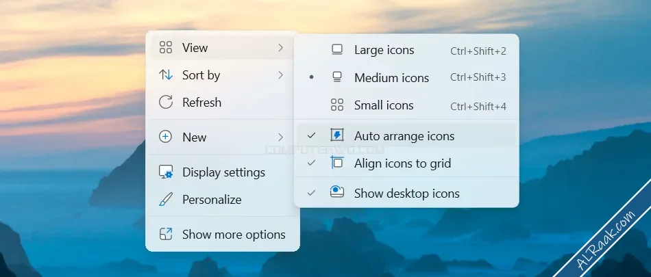
Task: Click the Show desktop icons icon
Action: (336, 192)
